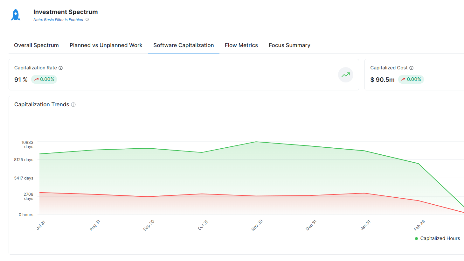
Task: Switch to Overall Spectrum tab
Action: [x=36, y=45]
